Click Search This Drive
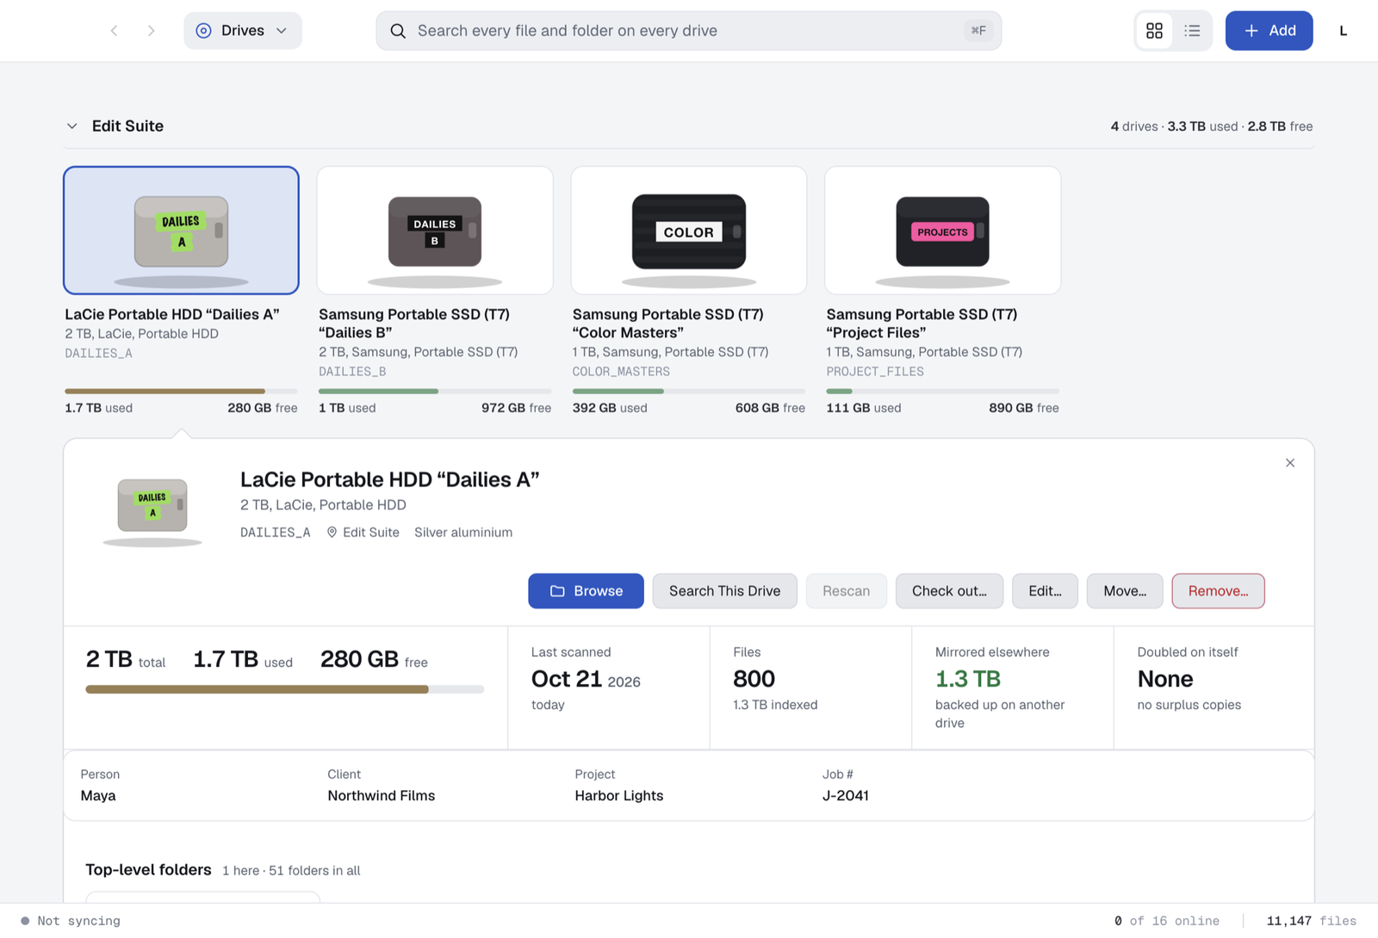Viewport: 1378px width, 938px height. [x=724, y=591]
